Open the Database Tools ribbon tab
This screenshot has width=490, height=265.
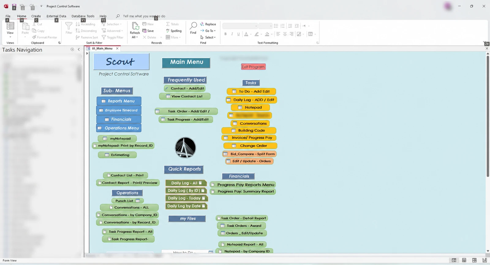click(x=83, y=16)
